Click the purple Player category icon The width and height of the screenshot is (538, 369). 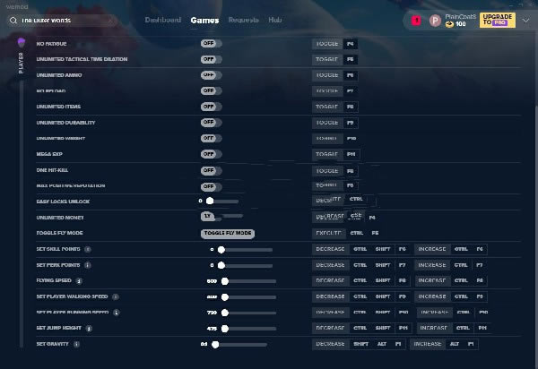[x=22, y=41]
